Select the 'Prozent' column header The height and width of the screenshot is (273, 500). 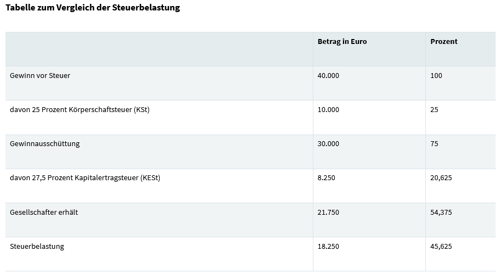pyautogui.click(x=444, y=42)
